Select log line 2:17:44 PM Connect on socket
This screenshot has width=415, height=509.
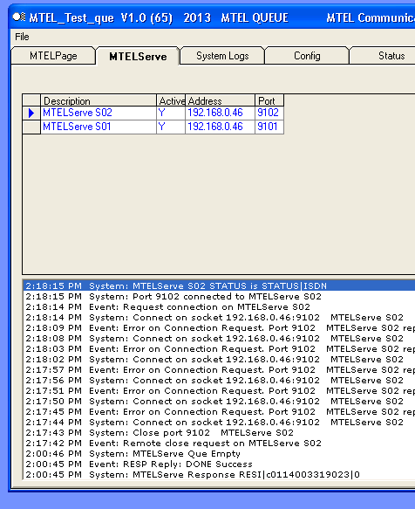point(220,423)
